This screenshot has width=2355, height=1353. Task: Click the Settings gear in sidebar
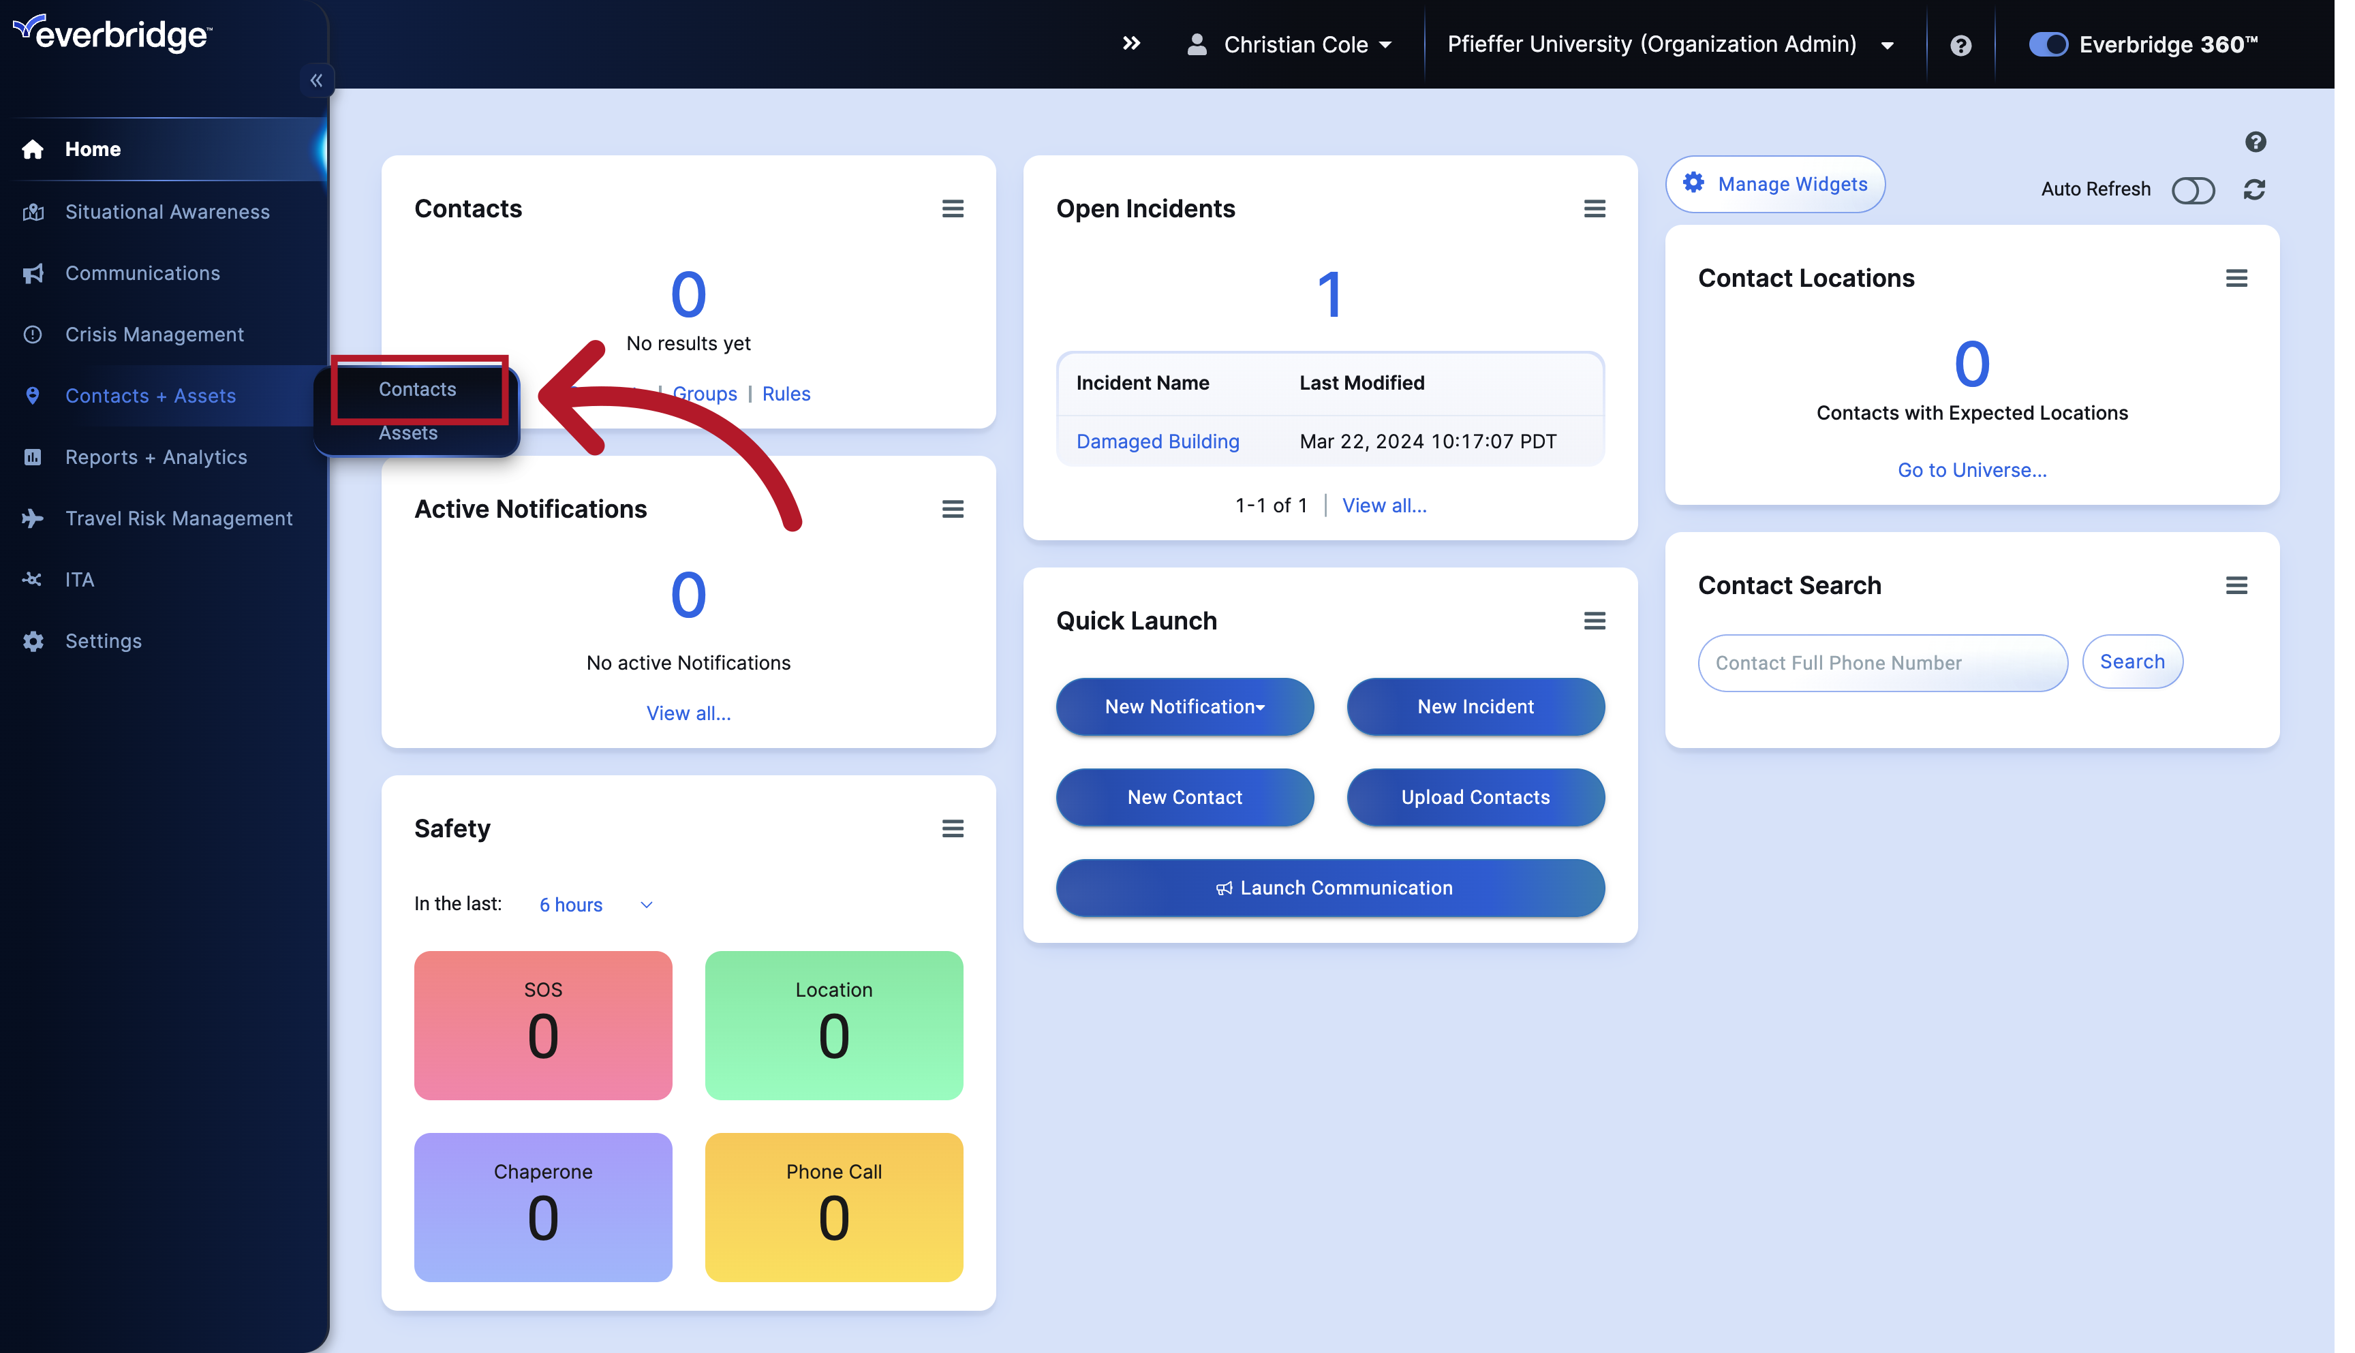click(33, 641)
